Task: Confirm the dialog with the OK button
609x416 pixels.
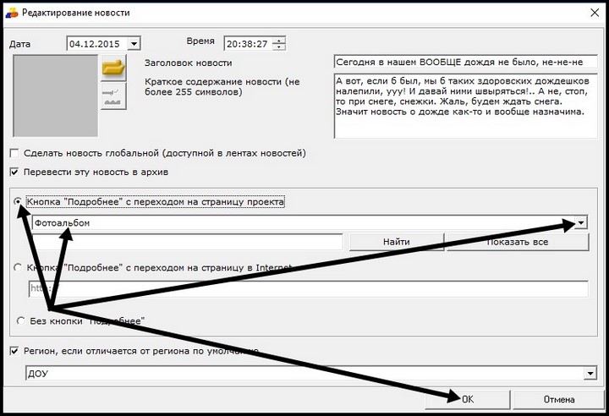Action: [468, 398]
